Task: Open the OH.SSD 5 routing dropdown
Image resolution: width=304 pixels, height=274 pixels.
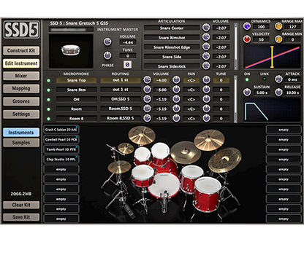Action: (121, 99)
